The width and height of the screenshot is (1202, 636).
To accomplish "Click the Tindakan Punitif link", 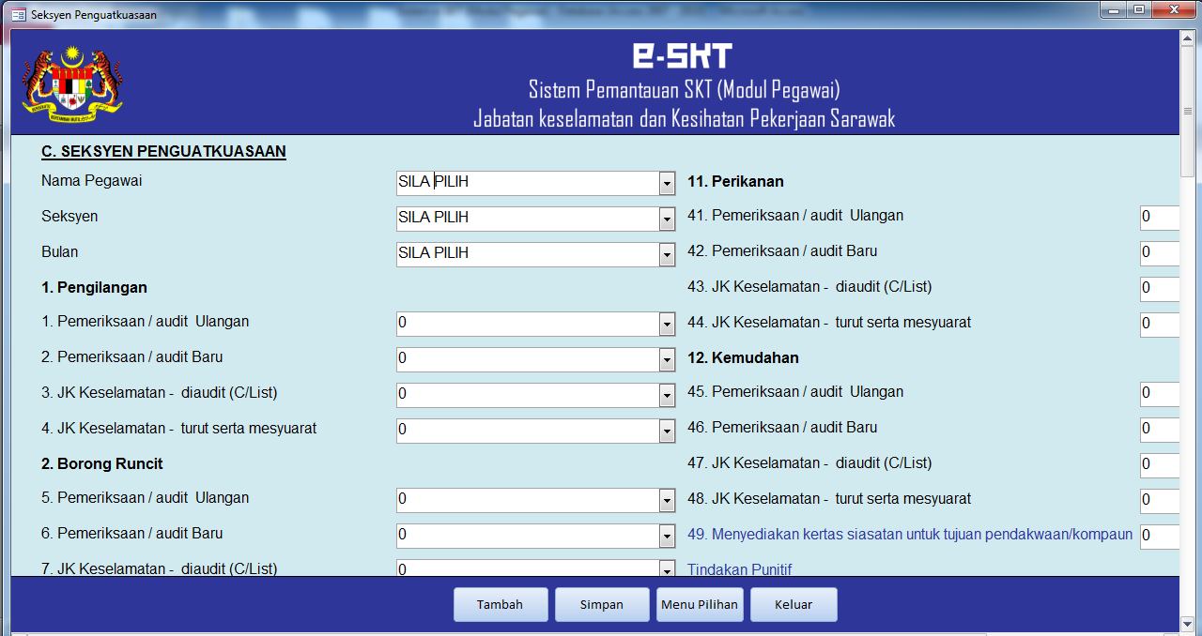I will tap(739, 569).
